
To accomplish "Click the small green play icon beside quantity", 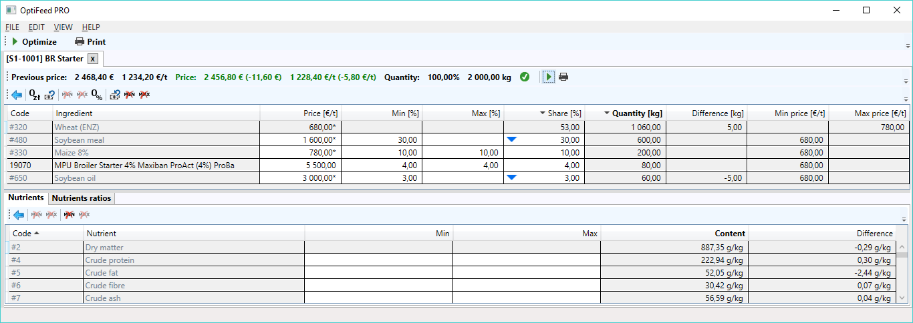I will coord(549,77).
